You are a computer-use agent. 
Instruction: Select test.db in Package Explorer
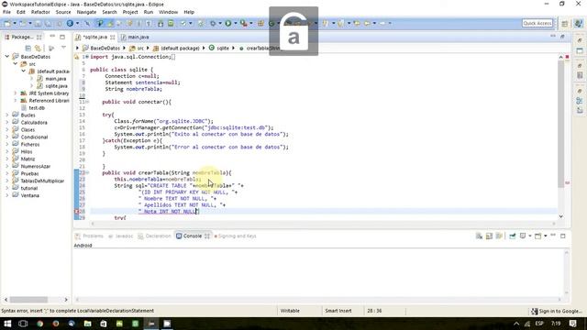click(x=37, y=108)
